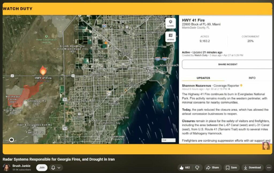Open more actions three-dot menu
The width and height of the screenshot is (274, 173).
coord(269,168)
